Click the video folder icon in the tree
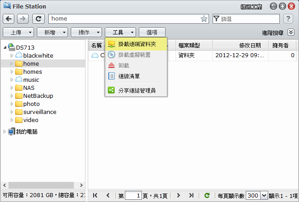 pyautogui.click(x=19, y=120)
